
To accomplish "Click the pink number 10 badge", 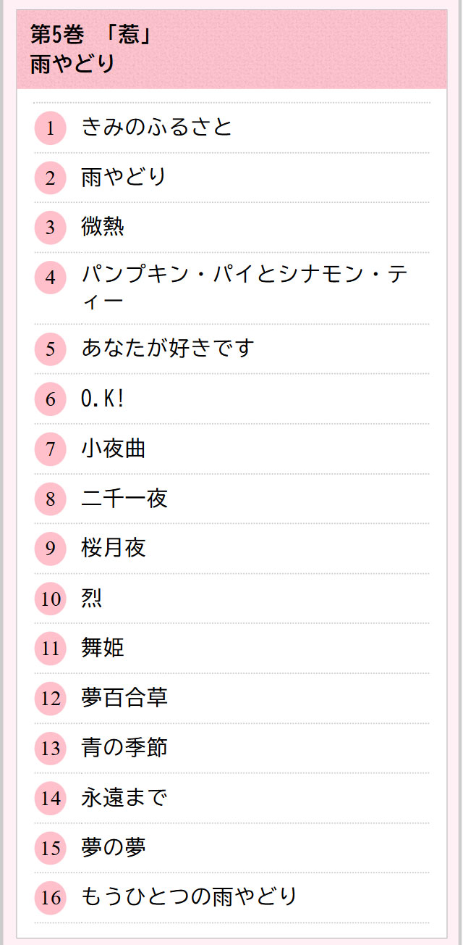I will [50, 599].
